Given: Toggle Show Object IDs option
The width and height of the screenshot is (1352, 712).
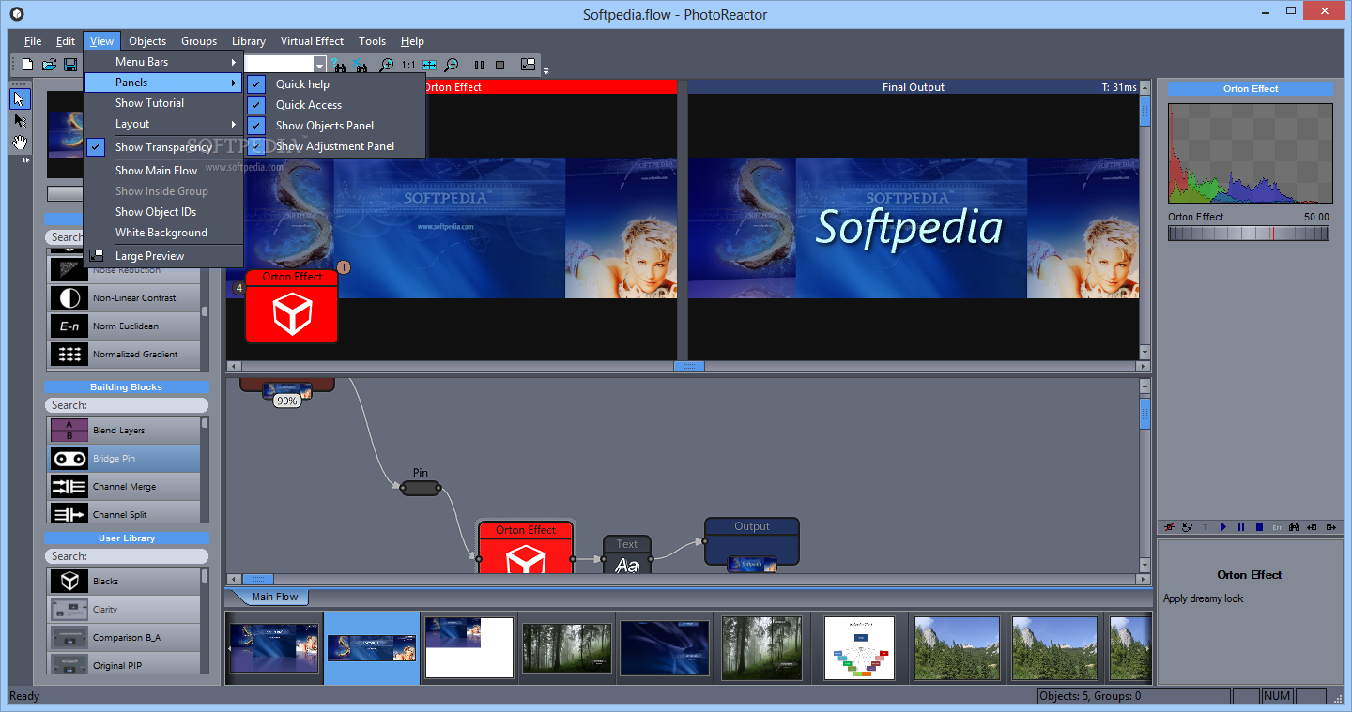Looking at the screenshot, I should coord(163,212).
